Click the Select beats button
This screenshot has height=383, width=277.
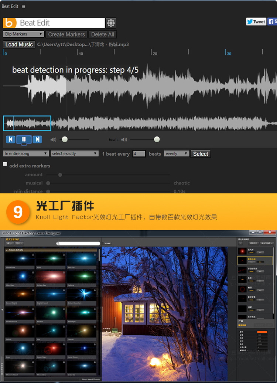tap(201, 154)
